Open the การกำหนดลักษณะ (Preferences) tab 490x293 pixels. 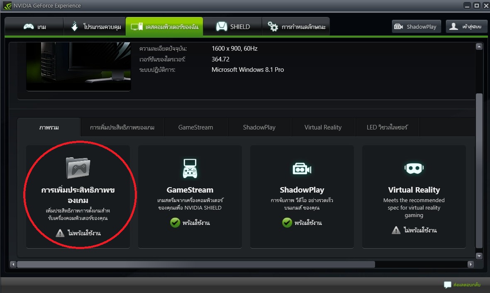[x=296, y=27]
